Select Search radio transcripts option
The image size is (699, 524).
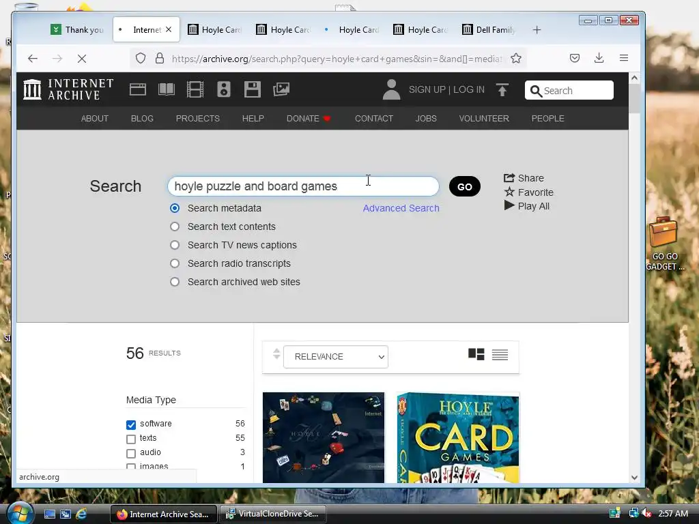pos(175,263)
